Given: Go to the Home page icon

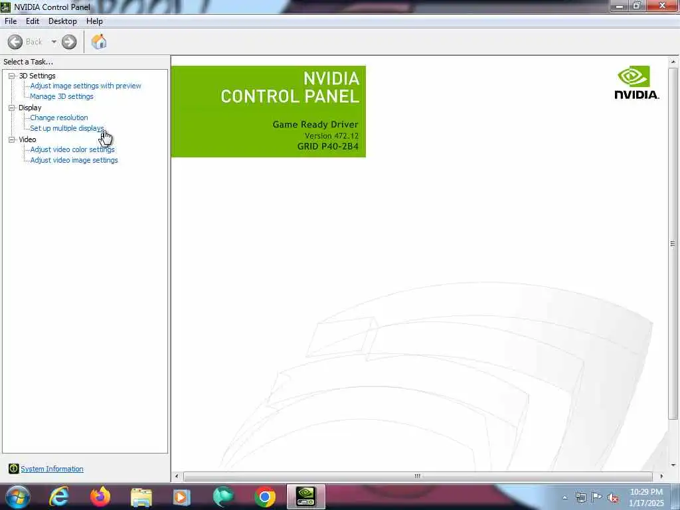Looking at the screenshot, I should point(99,42).
